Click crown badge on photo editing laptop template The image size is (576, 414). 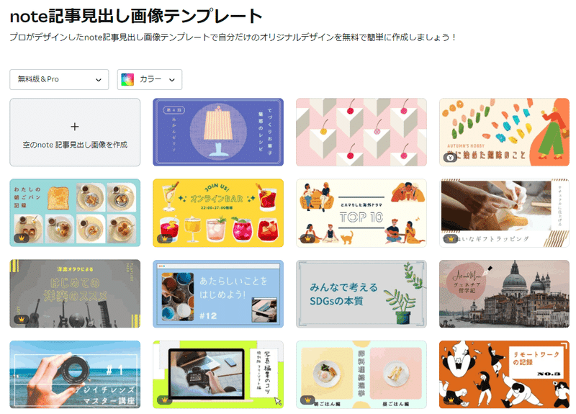(x=165, y=400)
